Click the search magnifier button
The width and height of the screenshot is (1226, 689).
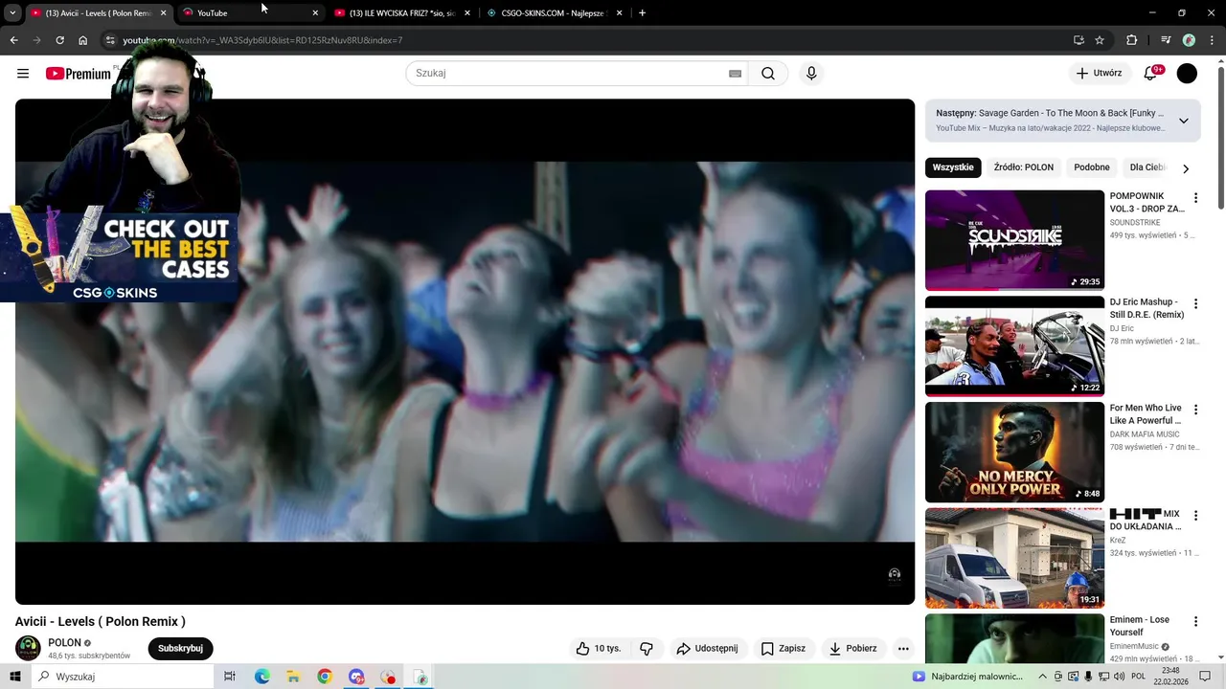768,74
